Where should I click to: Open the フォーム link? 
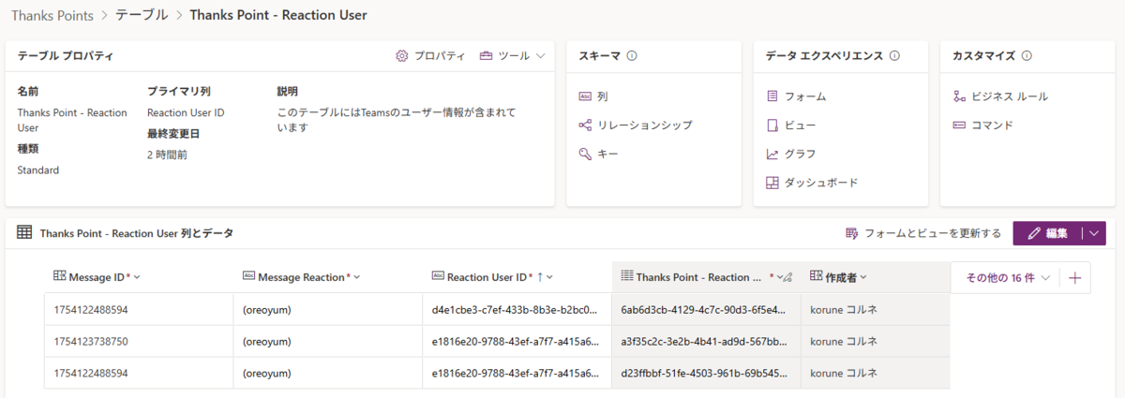pos(804,96)
